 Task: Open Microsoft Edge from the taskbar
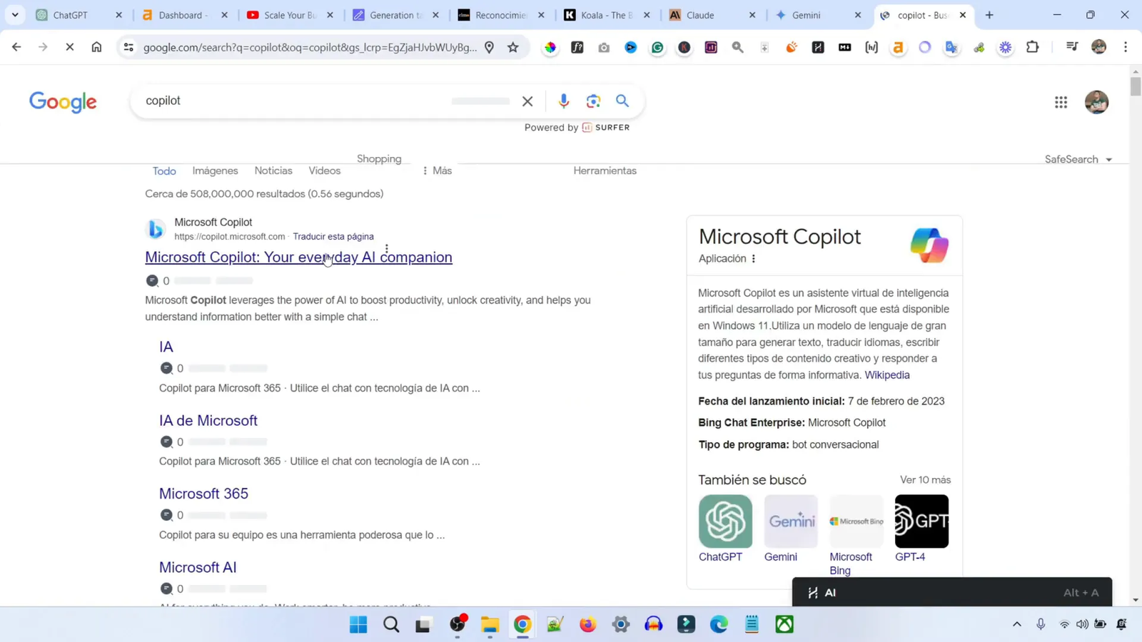point(718,624)
